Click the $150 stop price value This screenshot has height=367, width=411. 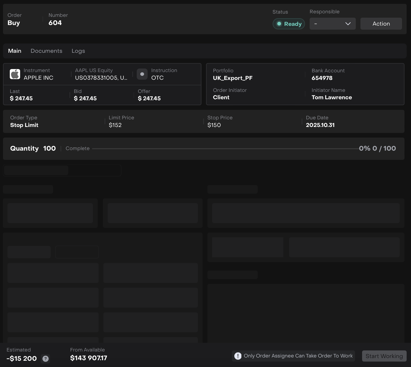[x=214, y=125]
